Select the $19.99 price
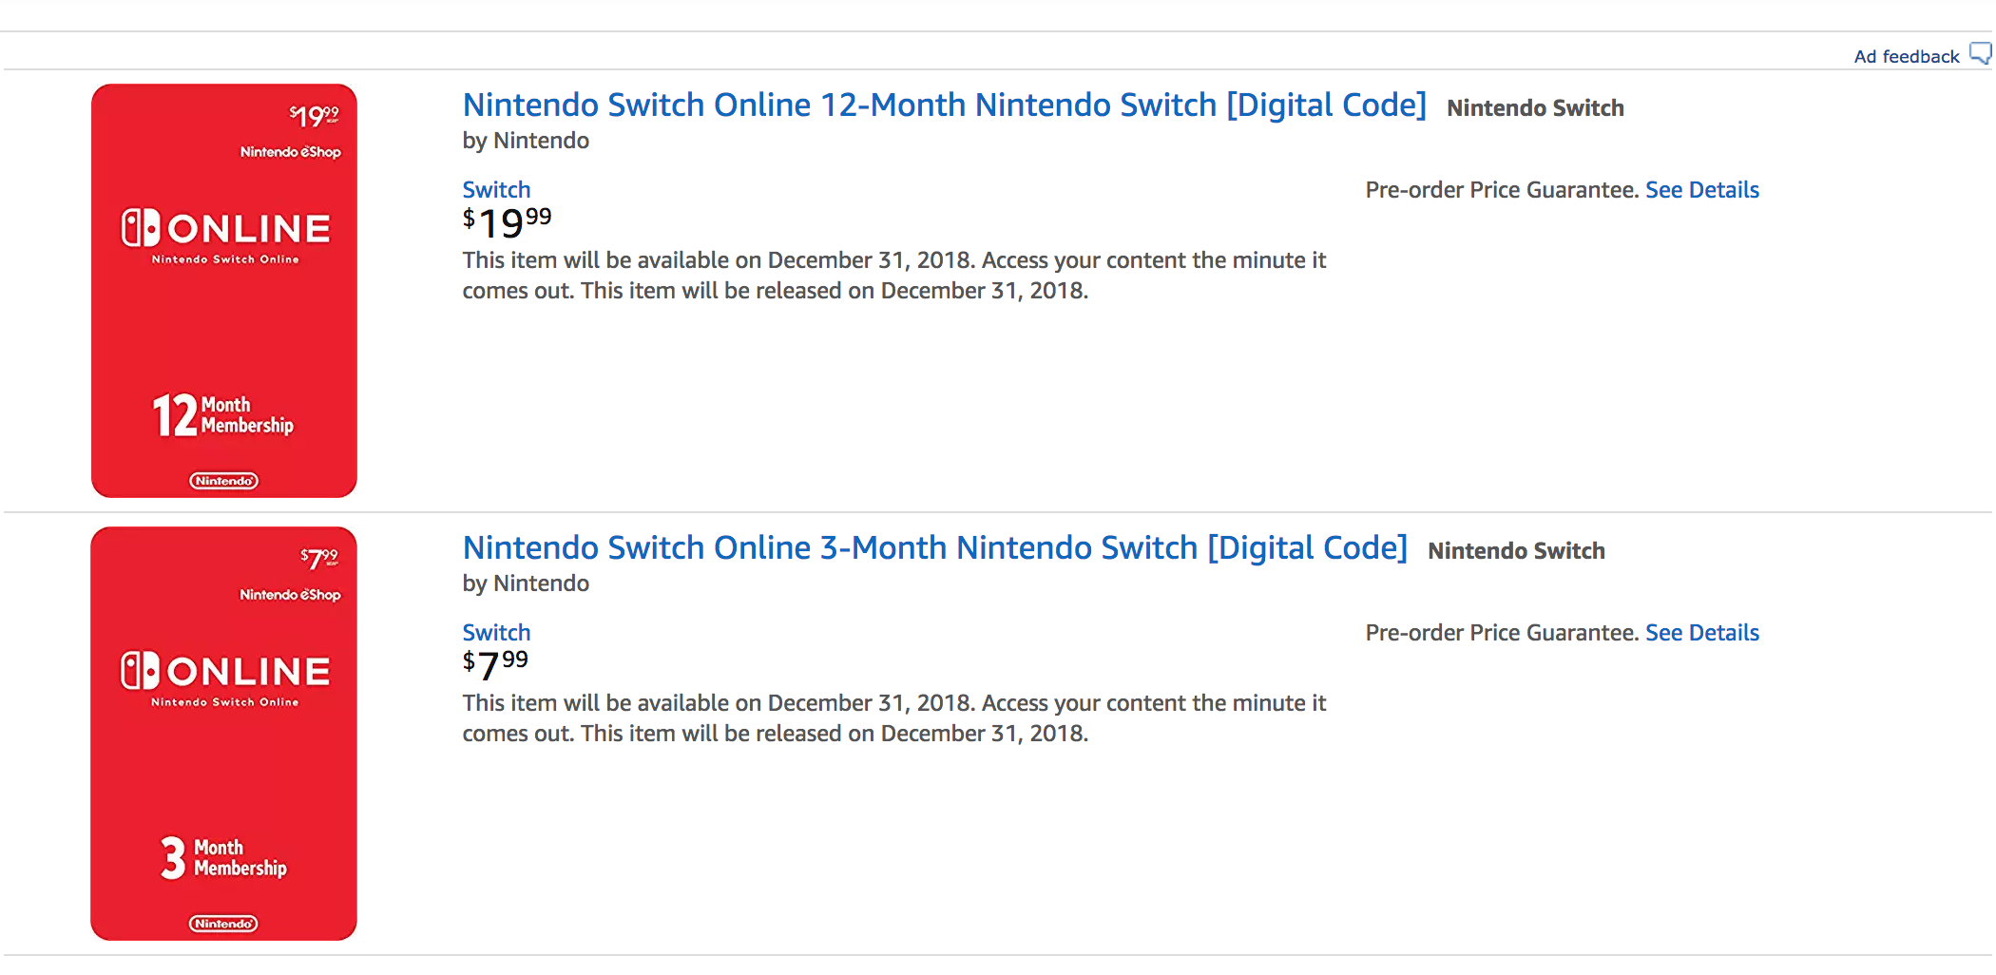The image size is (1996, 975). point(507,223)
